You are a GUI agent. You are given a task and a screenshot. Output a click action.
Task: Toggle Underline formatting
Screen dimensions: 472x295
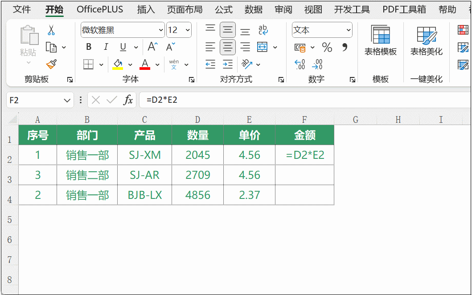(x=123, y=47)
